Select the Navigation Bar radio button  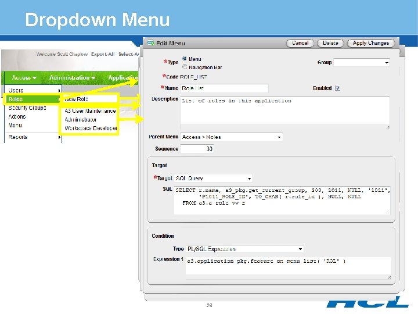pos(185,67)
